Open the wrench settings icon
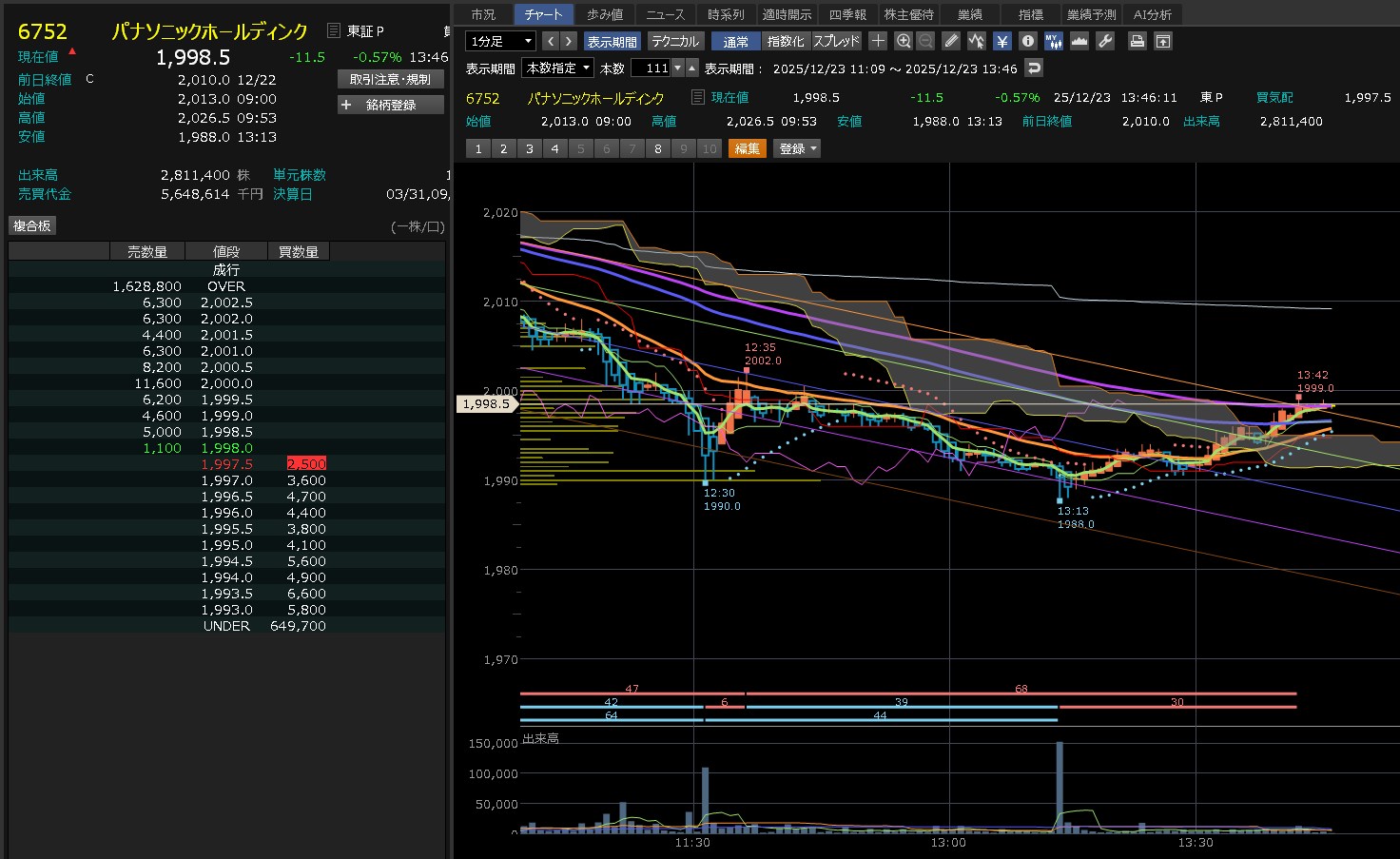The image size is (1400, 859). point(1105,41)
